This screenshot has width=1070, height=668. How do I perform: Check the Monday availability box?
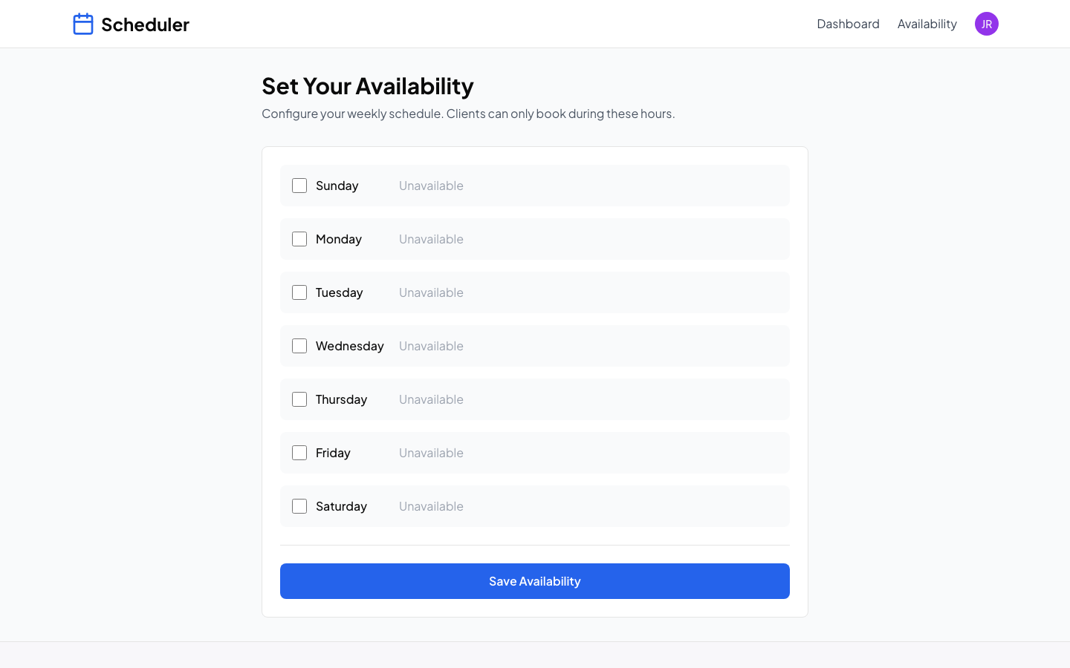299,239
